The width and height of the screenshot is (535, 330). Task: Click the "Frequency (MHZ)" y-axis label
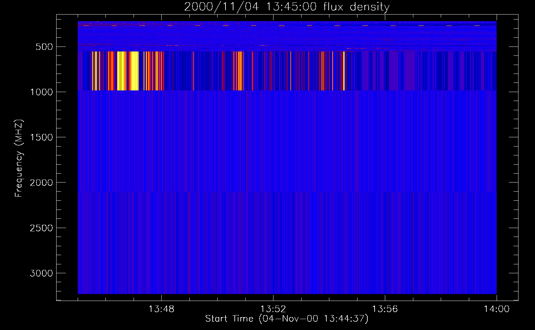19,158
